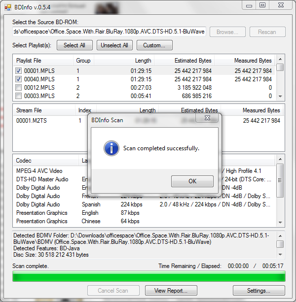
Task: Sort streams by Index column header
Action: [86, 110]
